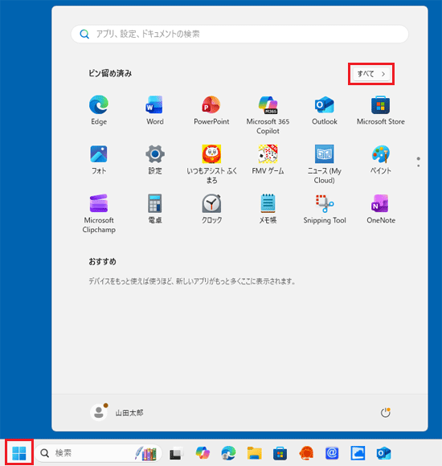Open the 山田太郎 user account menu
Viewport: 442px width, 466px height.
click(x=117, y=412)
